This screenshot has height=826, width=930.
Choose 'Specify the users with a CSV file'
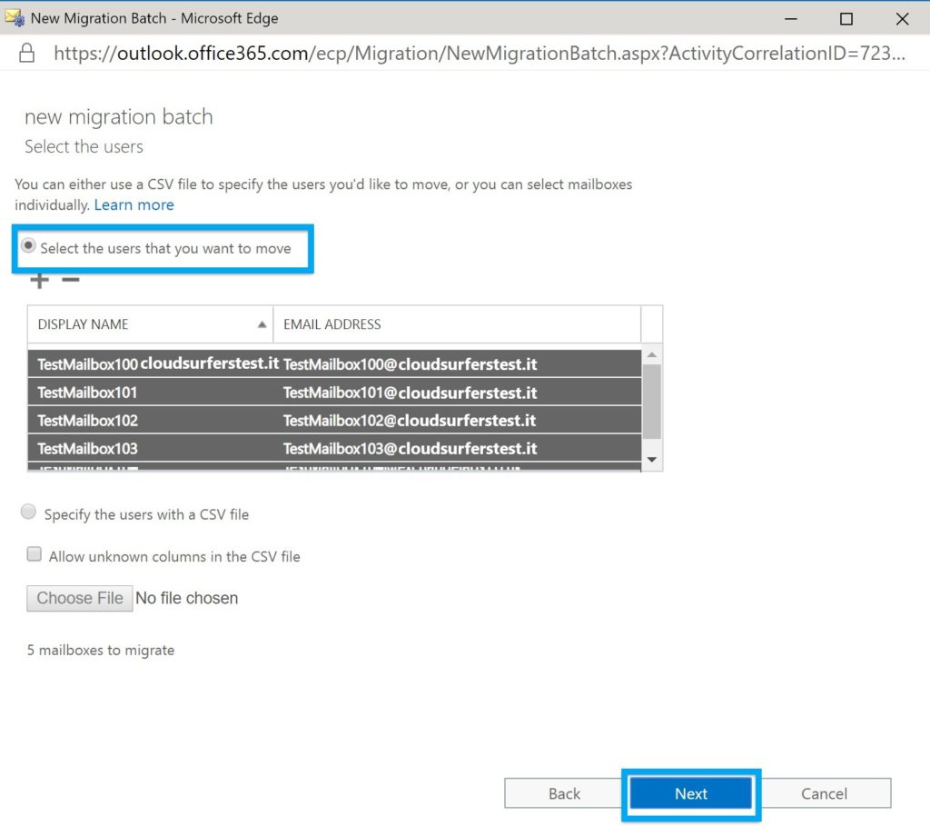click(x=28, y=512)
